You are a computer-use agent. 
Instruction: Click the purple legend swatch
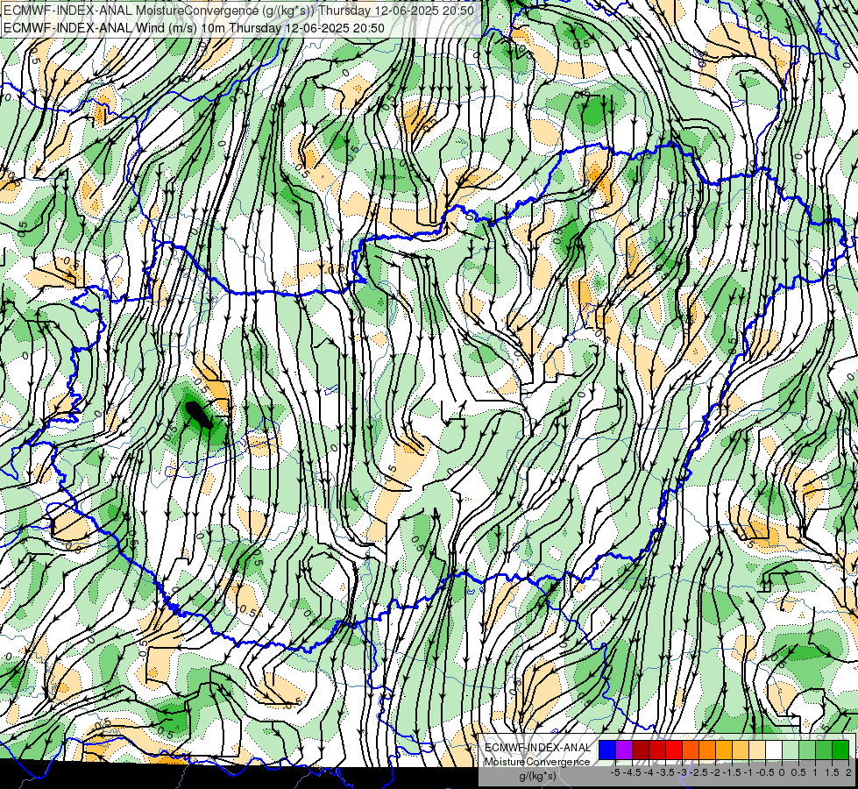tap(624, 750)
